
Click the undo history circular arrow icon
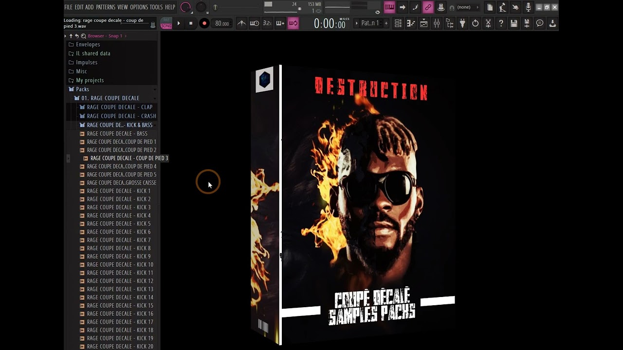[475, 23]
